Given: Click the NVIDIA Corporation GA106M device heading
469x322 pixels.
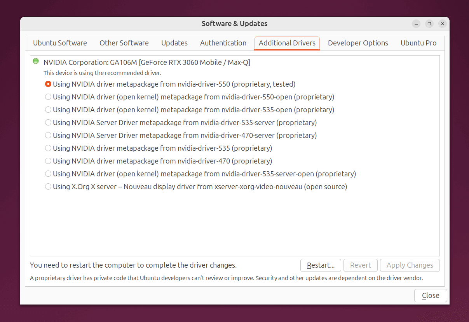Looking at the screenshot, I should pyautogui.click(x=147, y=62).
